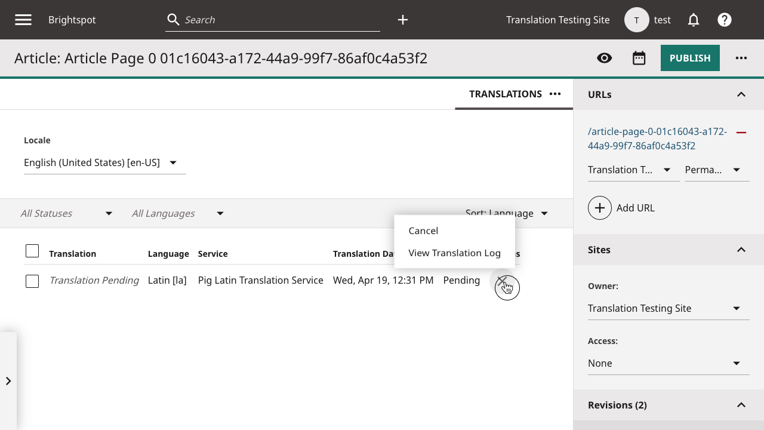Image resolution: width=764 pixels, height=430 pixels.
Task: Click the search magnifier icon
Action: (172, 19)
